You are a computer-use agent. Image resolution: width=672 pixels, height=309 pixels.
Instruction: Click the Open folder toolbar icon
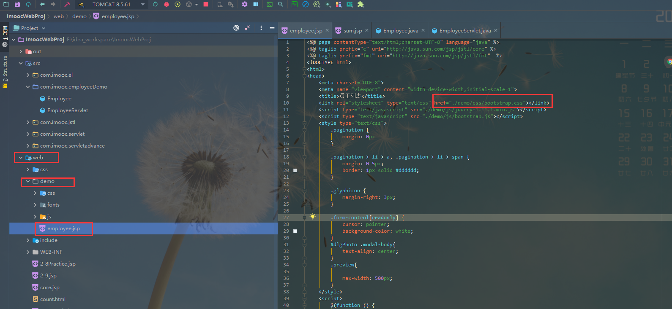[x=6, y=4]
